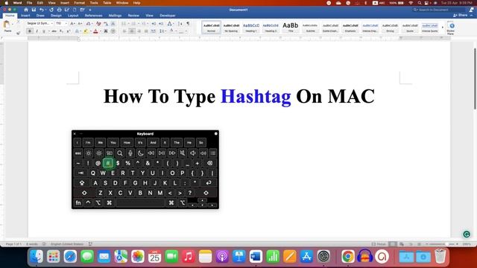This screenshot has height=268, width=477.
Task: Click the Sort icon in the ribbon
Action: click(x=180, y=23)
